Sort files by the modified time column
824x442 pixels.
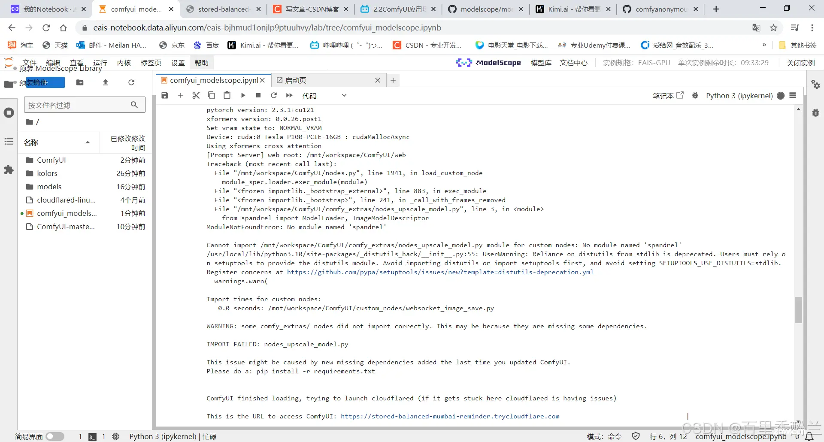click(x=126, y=143)
